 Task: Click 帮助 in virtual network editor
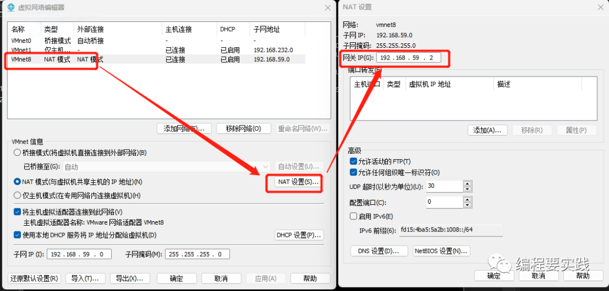(x=310, y=278)
